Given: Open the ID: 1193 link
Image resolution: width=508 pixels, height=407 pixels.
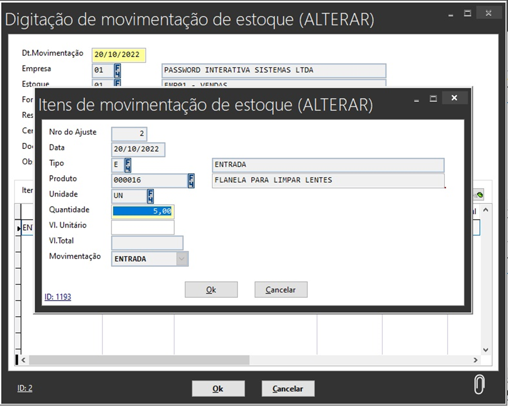Looking at the screenshot, I should coord(58,297).
